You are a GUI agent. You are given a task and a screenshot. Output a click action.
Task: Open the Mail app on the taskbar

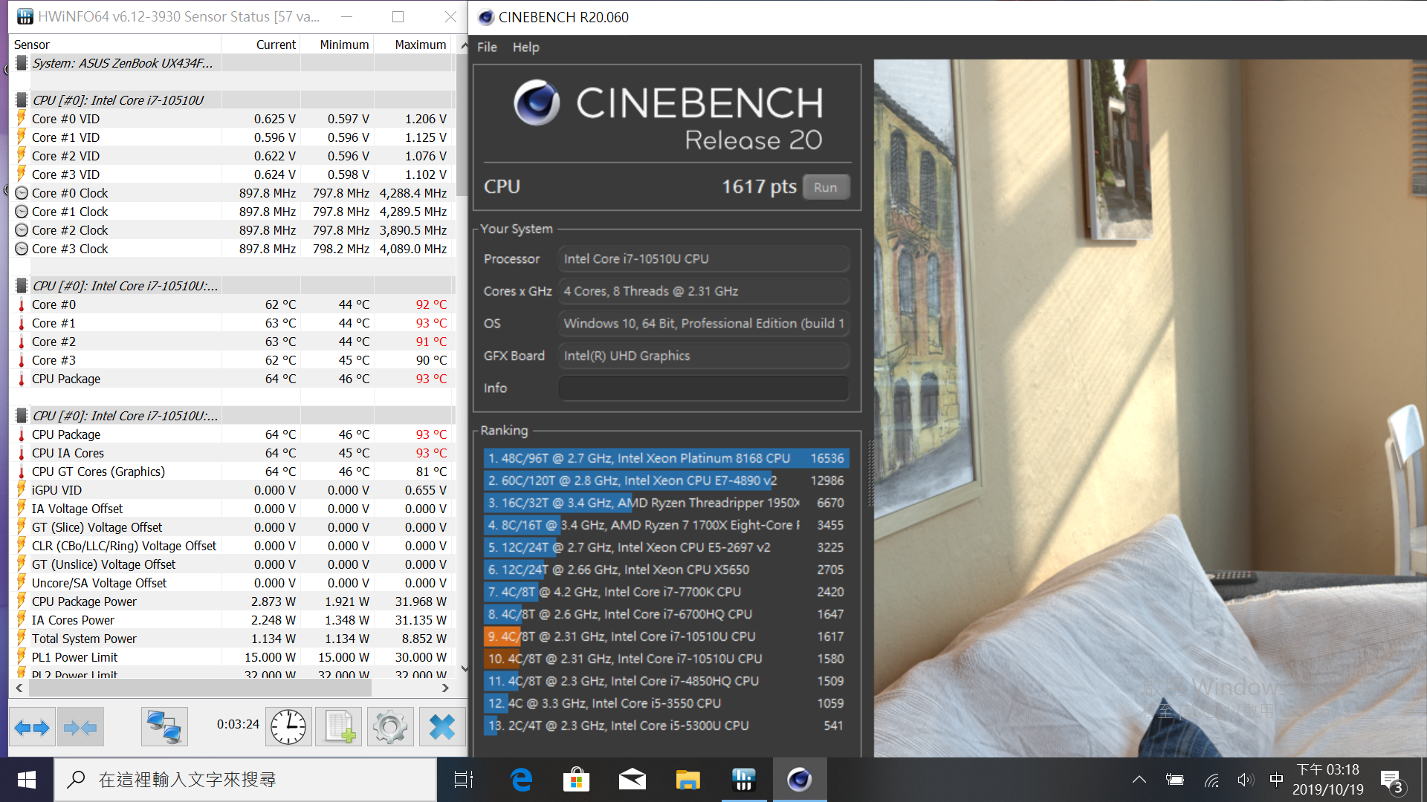coord(632,780)
